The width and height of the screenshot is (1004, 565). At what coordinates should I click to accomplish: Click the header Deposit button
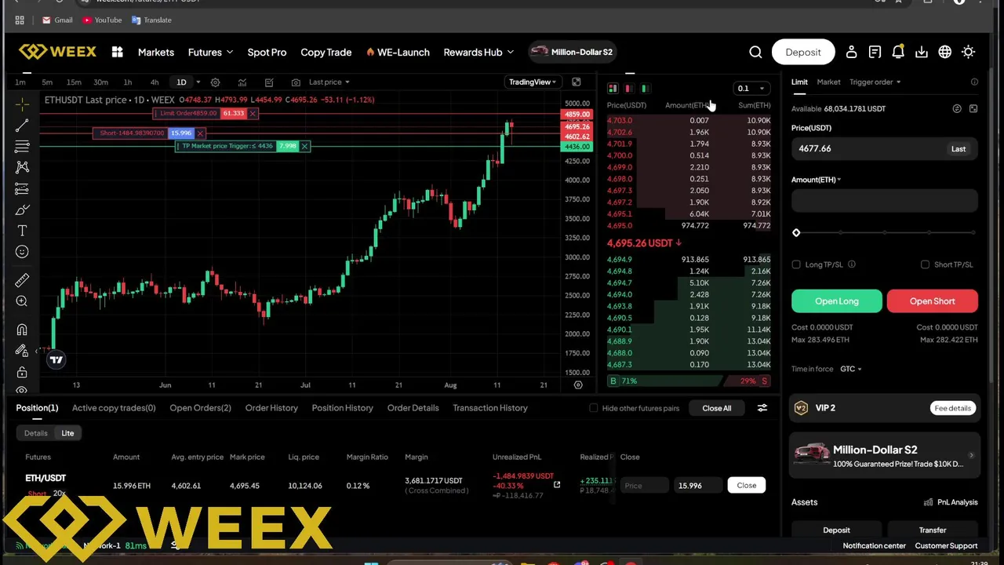[x=803, y=52]
